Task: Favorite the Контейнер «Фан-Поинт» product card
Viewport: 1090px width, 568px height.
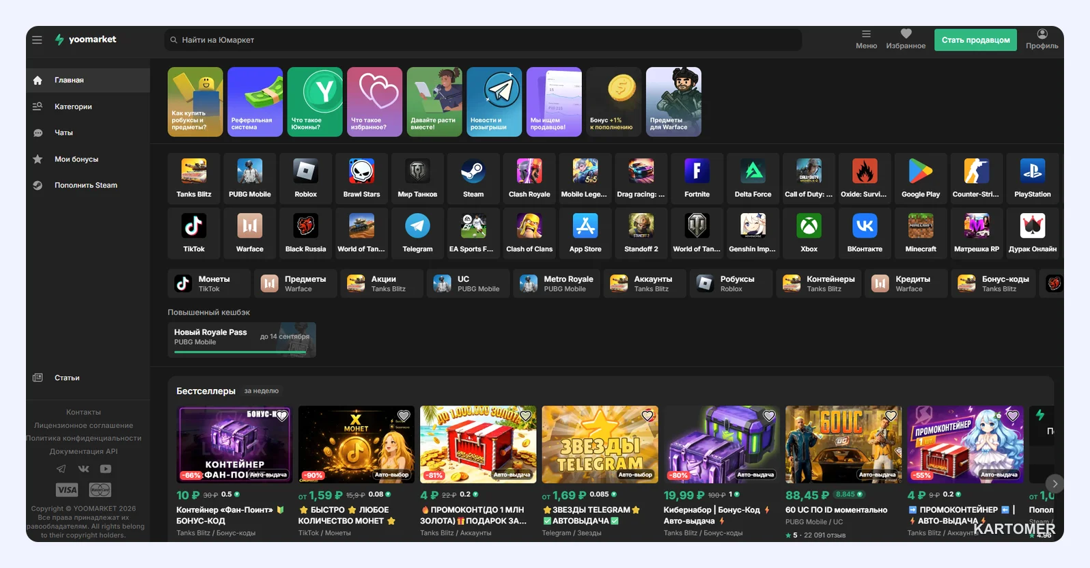Action: (282, 416)
